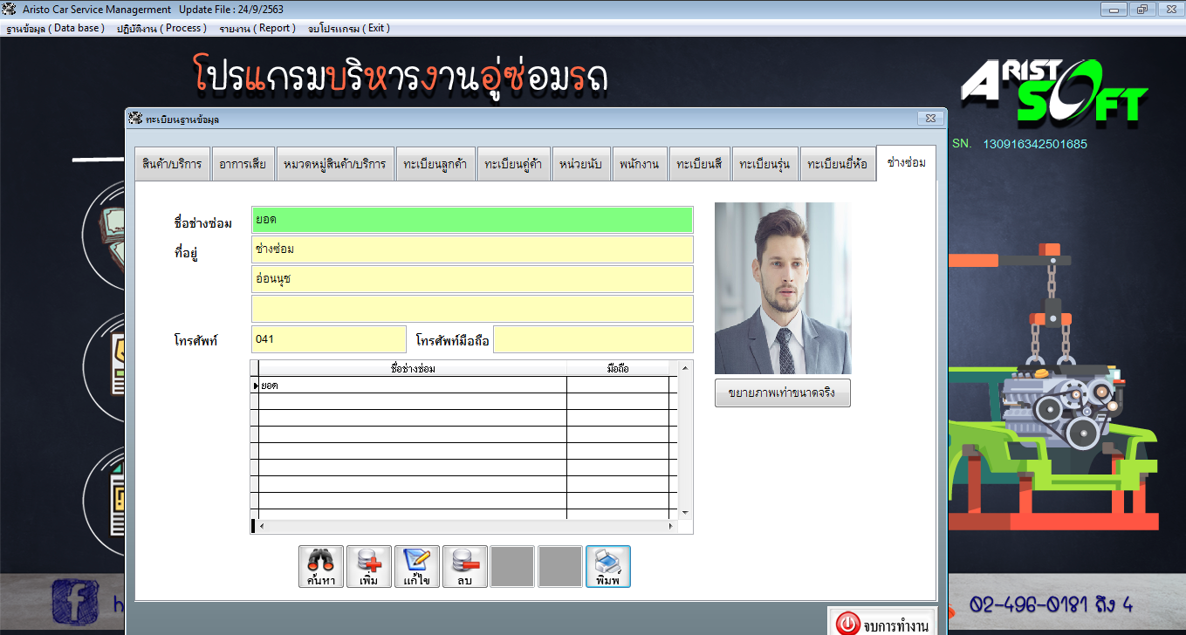Switch to the อาการเสีย tab

243,164
